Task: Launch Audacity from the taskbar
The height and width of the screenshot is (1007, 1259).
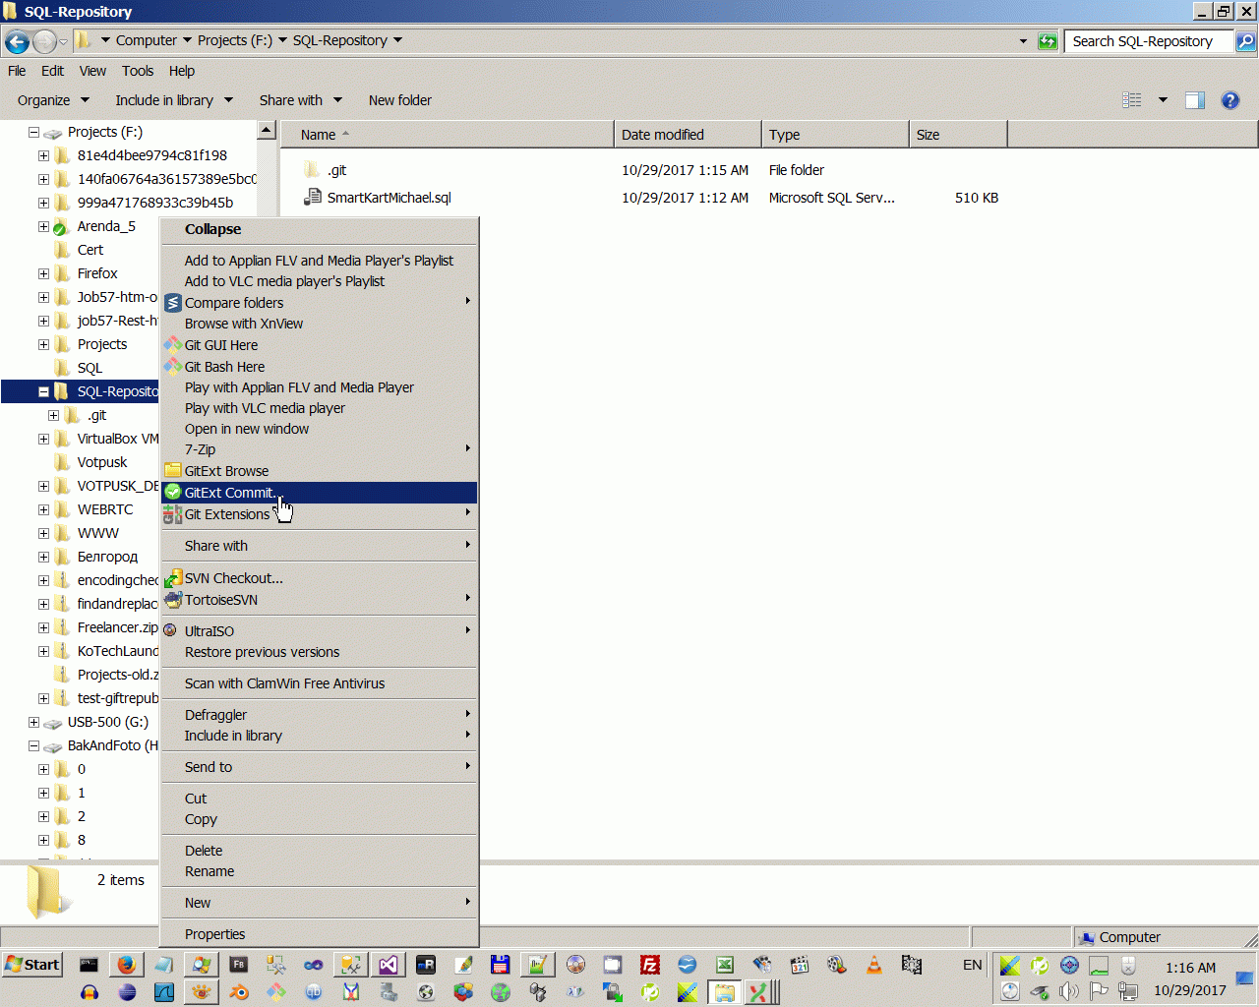Action: click(90, 992)
